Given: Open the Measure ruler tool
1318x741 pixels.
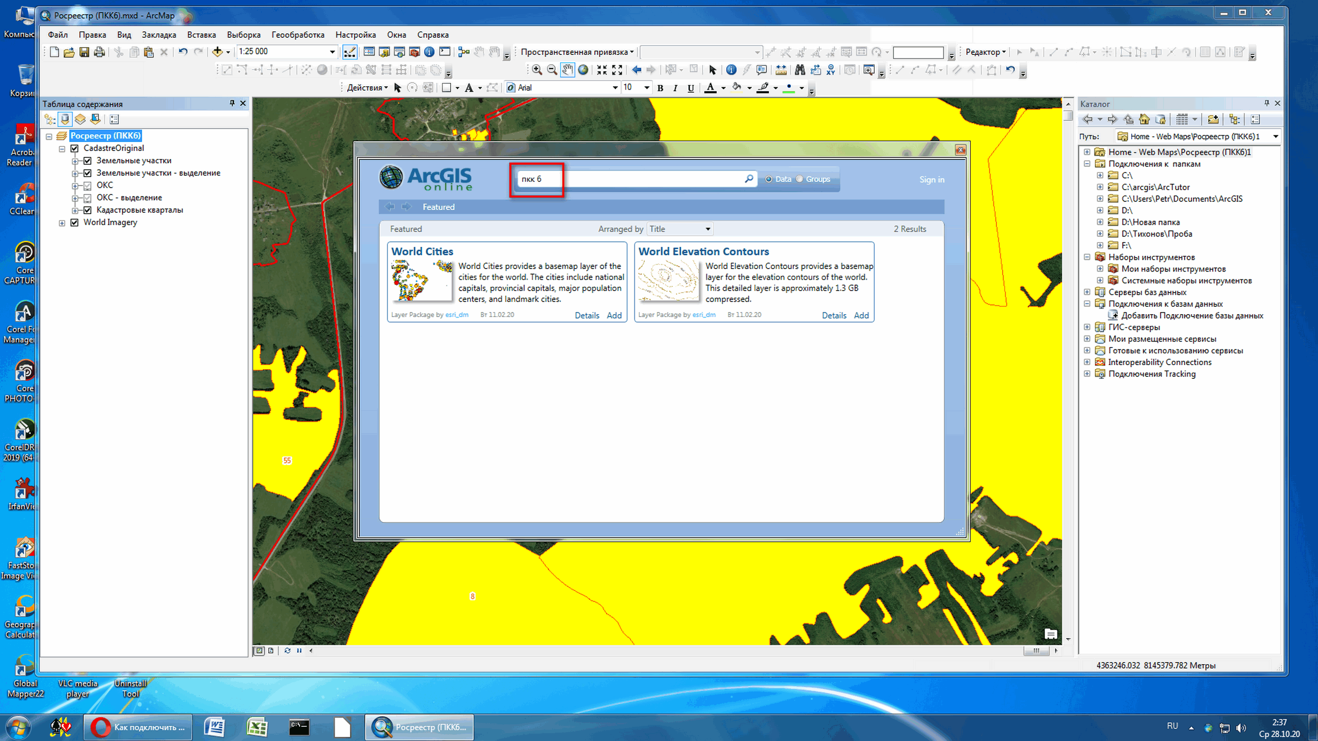Looking at the screenshot, I should coord(781,70).
